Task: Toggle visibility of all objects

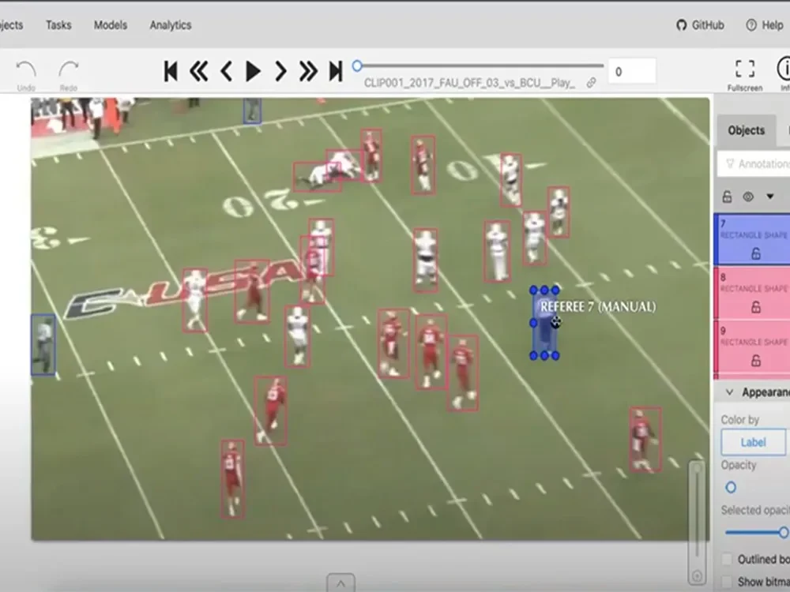Action: (x=748, y=197)
